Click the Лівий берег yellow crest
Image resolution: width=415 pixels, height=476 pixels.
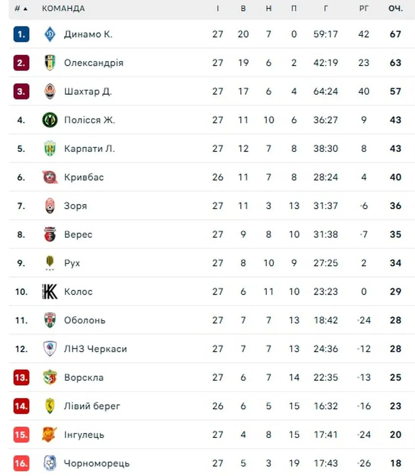50,406
